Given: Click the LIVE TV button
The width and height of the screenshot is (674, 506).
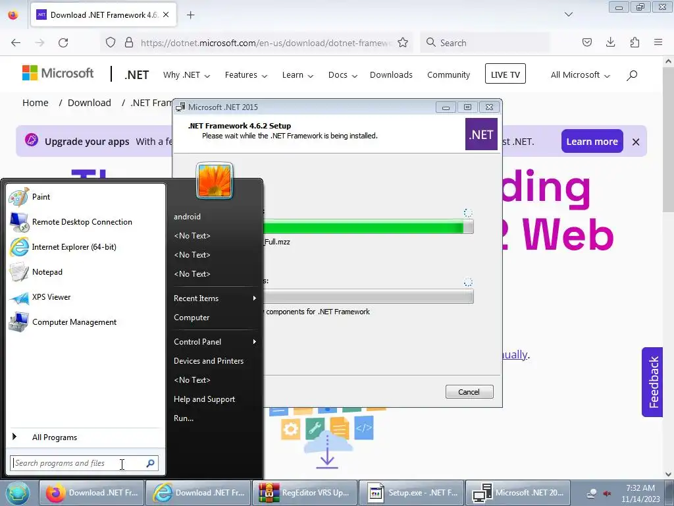Looking at the screenshot, I should click(505, 74).
